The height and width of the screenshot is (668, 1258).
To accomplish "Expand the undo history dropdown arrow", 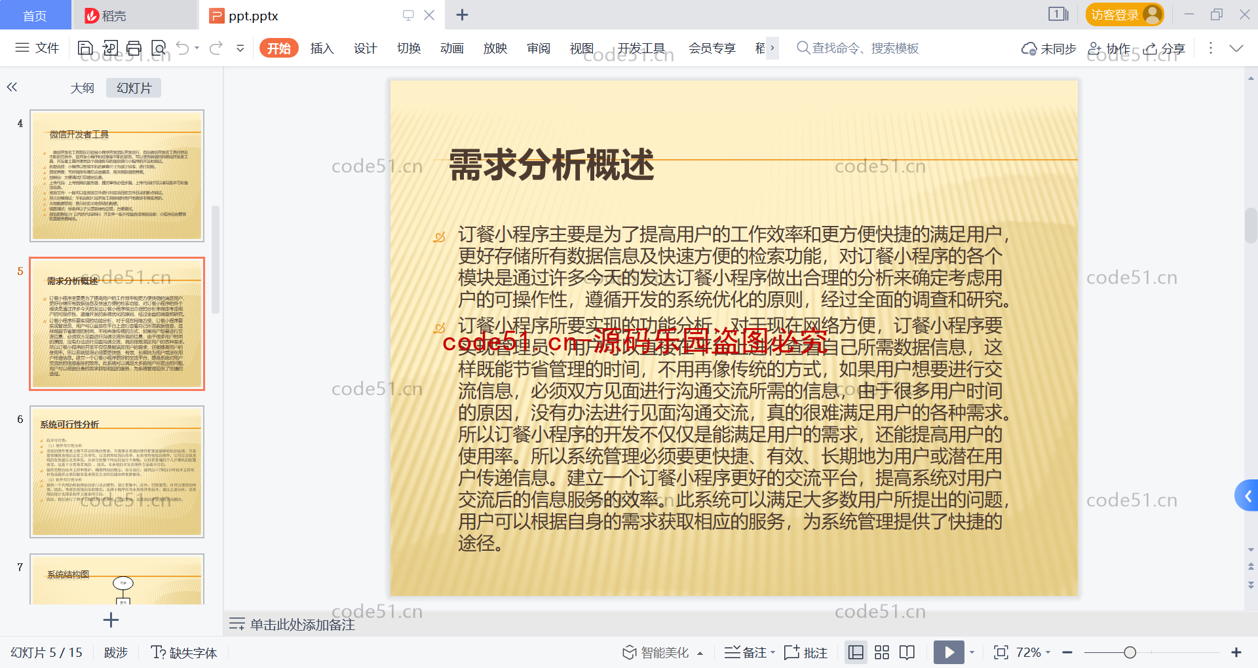I will (197, 48).
